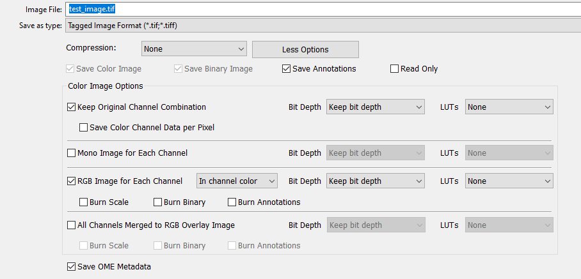Uncheck the Save OME Metadata checkbox
This screenshot has width=581, height=279.
tap(71, 267)
